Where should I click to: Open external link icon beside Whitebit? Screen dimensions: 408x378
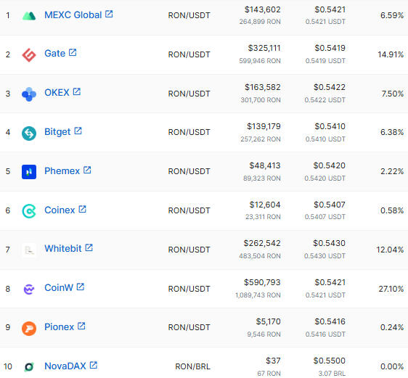pyautogui.click(x=89, y=247)
